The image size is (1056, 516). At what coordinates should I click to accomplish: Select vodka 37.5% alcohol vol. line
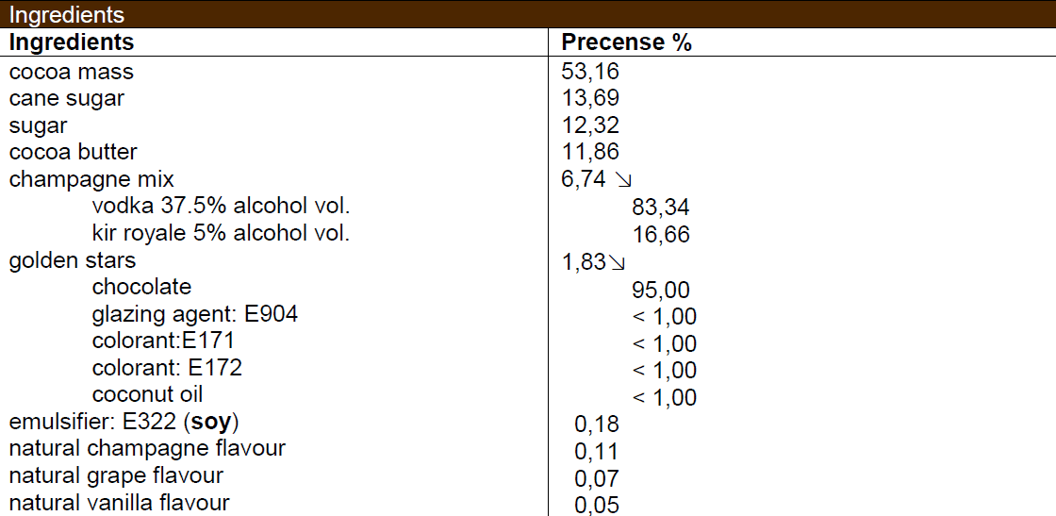221,206
